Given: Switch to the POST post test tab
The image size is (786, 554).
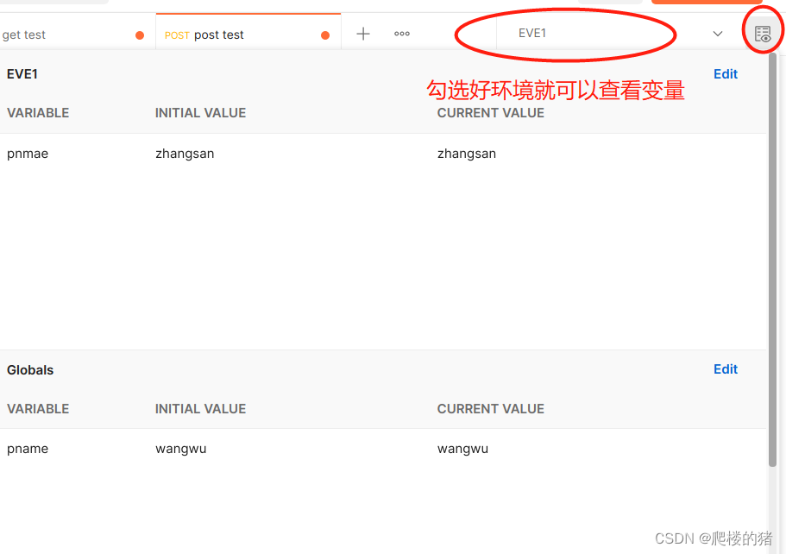Looking at the screenshot, I should (x=248, y=35).
